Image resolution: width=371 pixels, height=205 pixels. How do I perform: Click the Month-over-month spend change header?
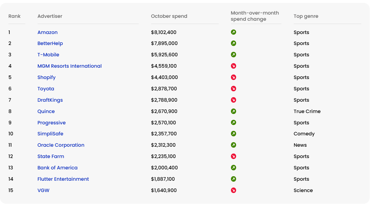[x=255, y=16]
